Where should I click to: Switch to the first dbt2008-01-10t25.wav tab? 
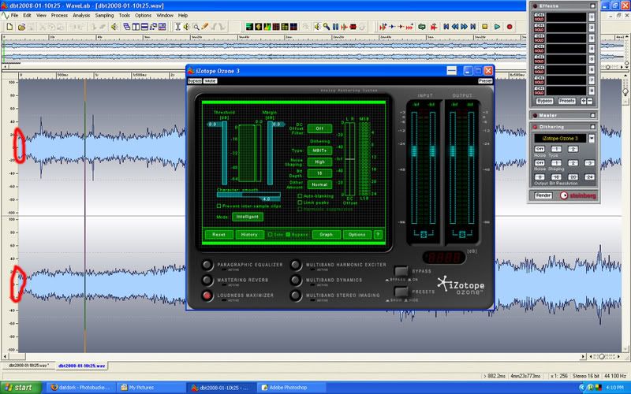coord(28,366)
